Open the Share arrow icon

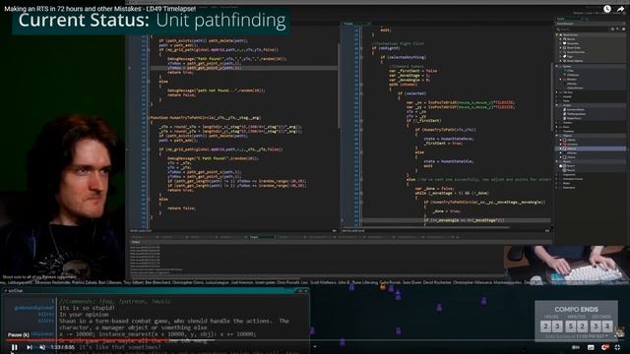coord(621,9)
